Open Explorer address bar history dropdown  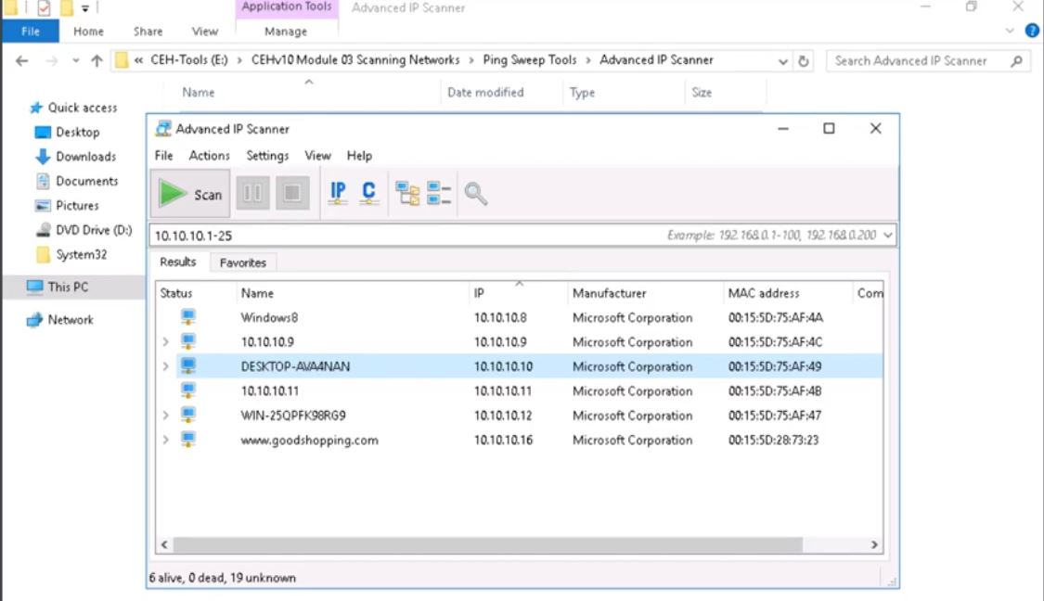point(782,61)
